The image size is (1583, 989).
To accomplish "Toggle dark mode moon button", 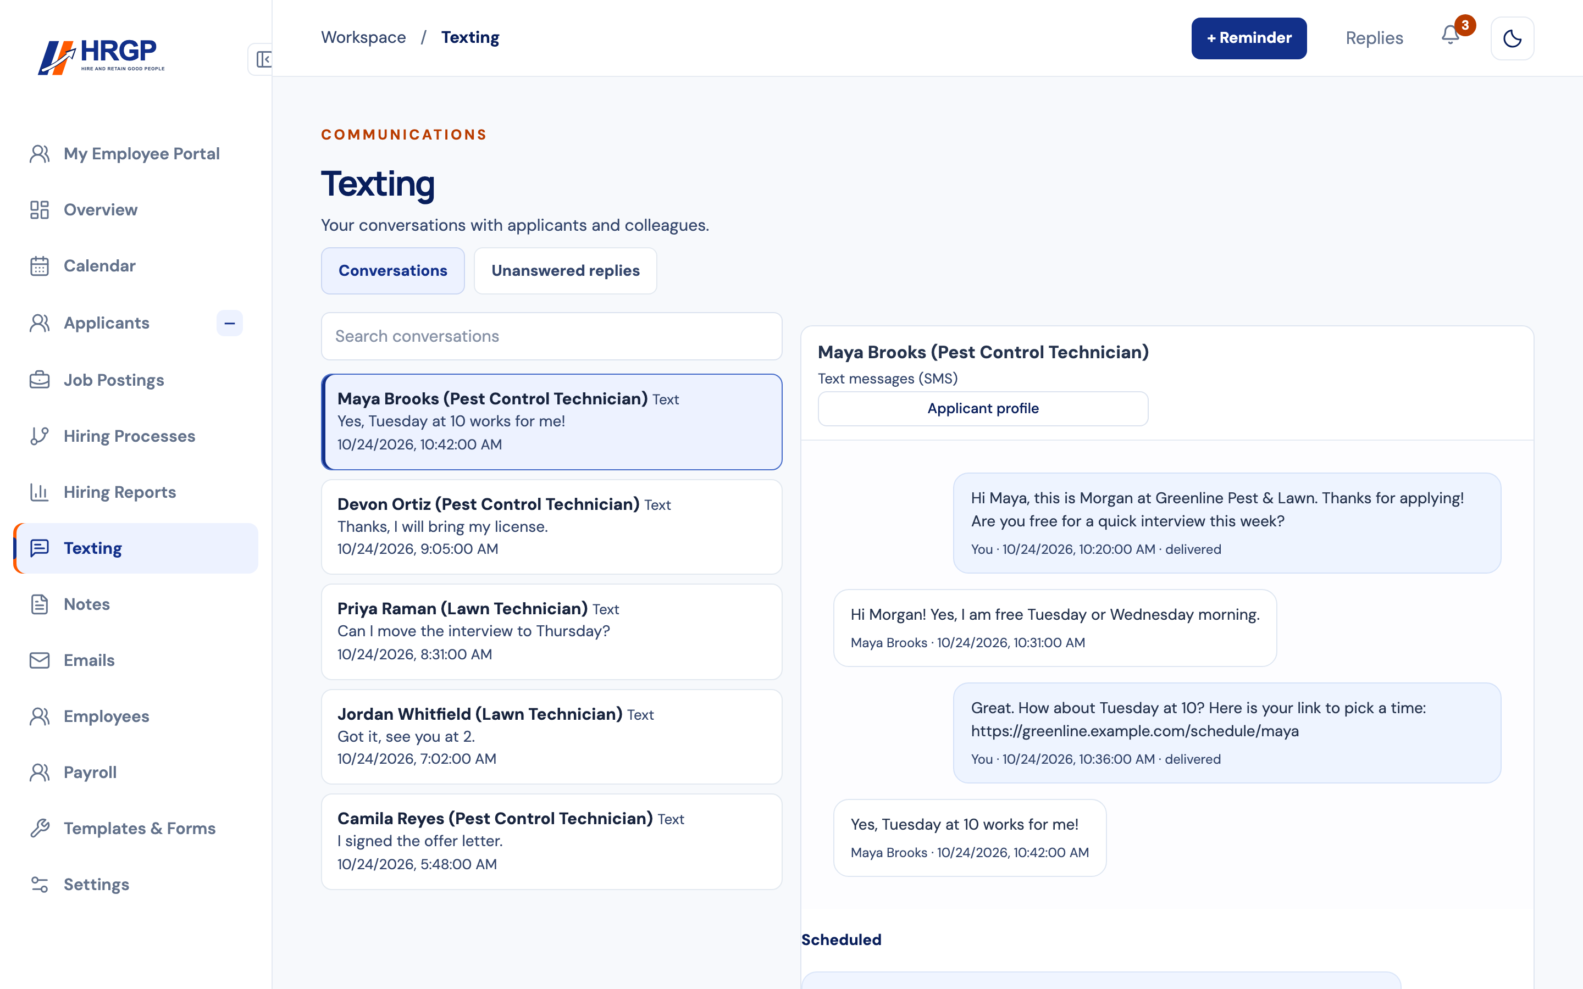I will coord(1512,38).
